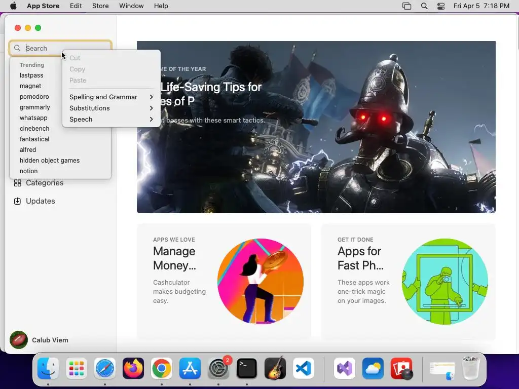
Task: Select trending search 'fantastical'
Action: (34, 139)
